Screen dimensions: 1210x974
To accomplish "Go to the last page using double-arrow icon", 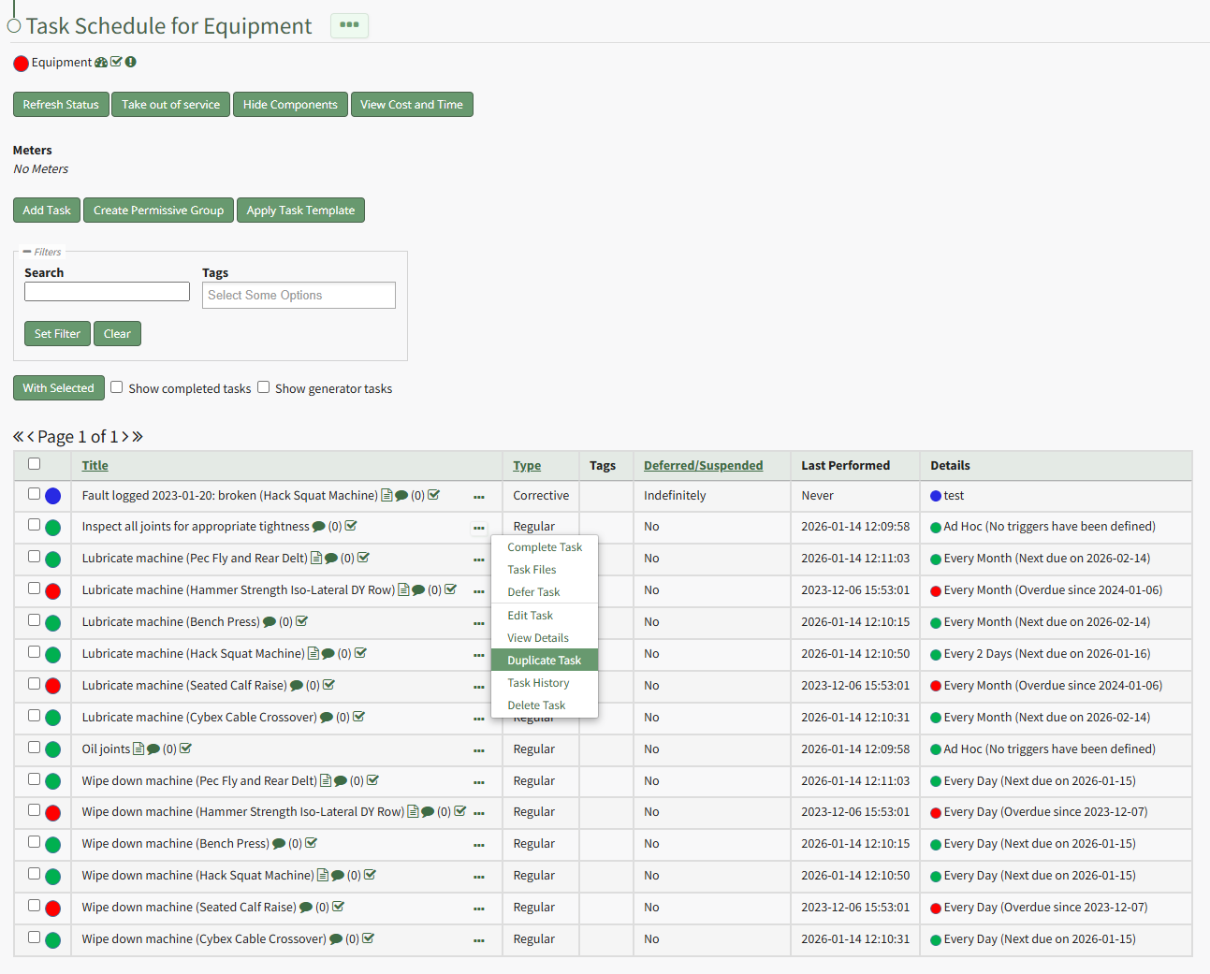I will (x=138, y=437).
